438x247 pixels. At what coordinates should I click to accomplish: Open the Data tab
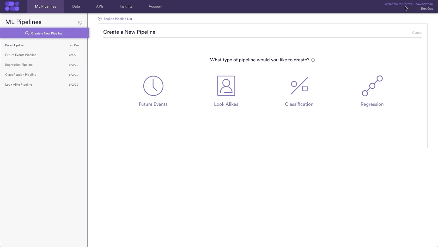76,6
